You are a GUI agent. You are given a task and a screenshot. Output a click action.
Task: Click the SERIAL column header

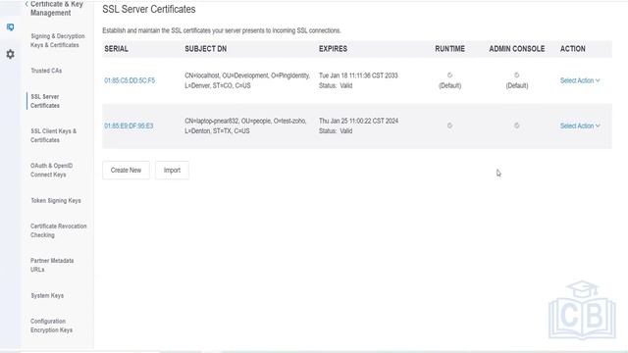[x=116, y=49]
